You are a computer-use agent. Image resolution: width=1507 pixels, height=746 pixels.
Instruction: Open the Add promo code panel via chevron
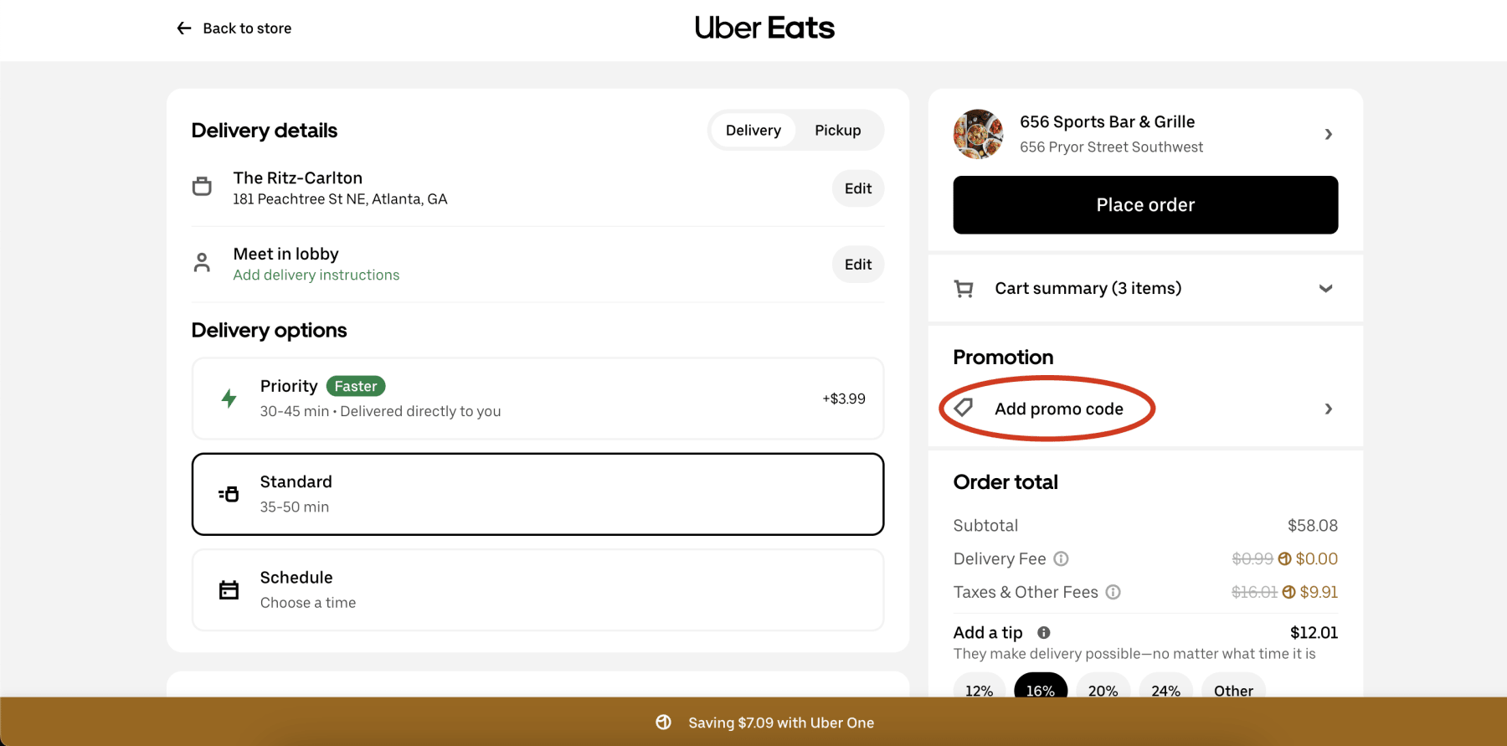click(1328, 409)
